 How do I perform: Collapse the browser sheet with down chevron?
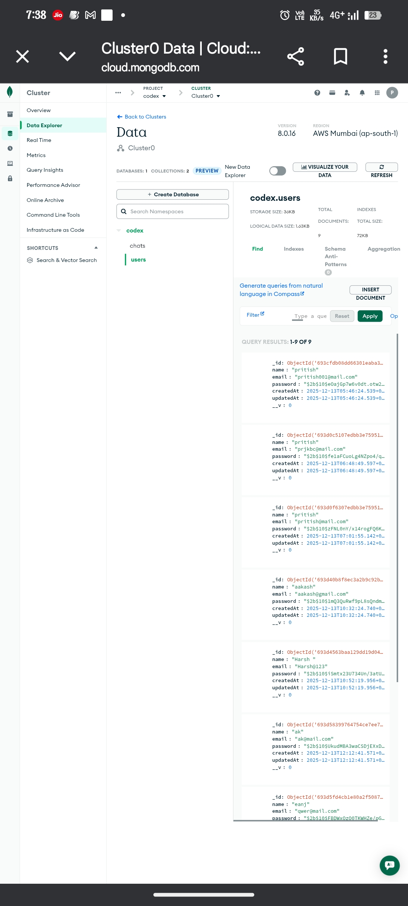click(x=68, y=57)
